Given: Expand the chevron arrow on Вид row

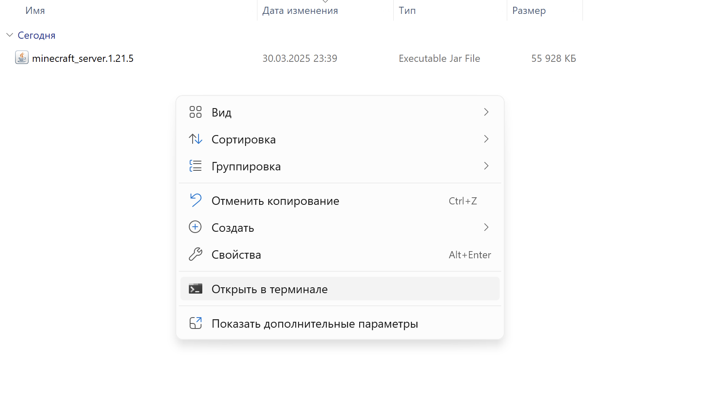Looking at the screenshot, I should coord(486,112).
